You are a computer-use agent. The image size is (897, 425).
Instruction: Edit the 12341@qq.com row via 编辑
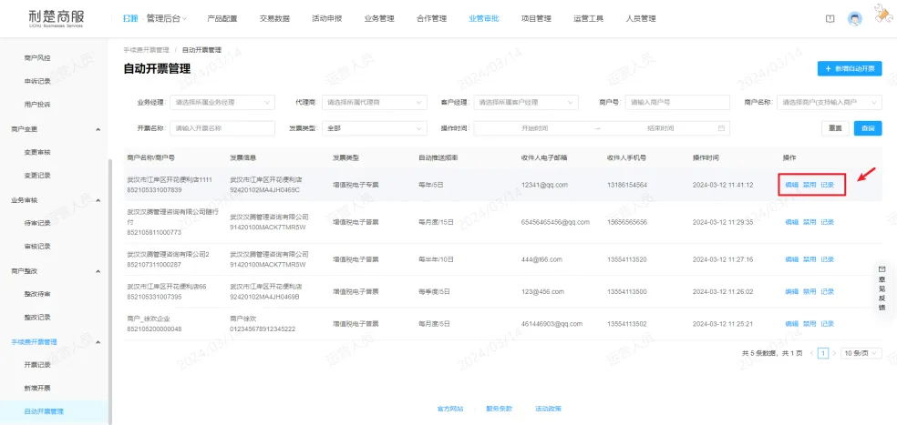[x=792, y=185]
